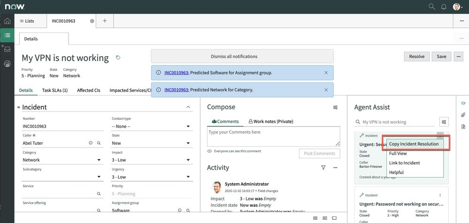Click the tag icon beside incident title
This screenshot has height=223, width=469.
[118, 58]
